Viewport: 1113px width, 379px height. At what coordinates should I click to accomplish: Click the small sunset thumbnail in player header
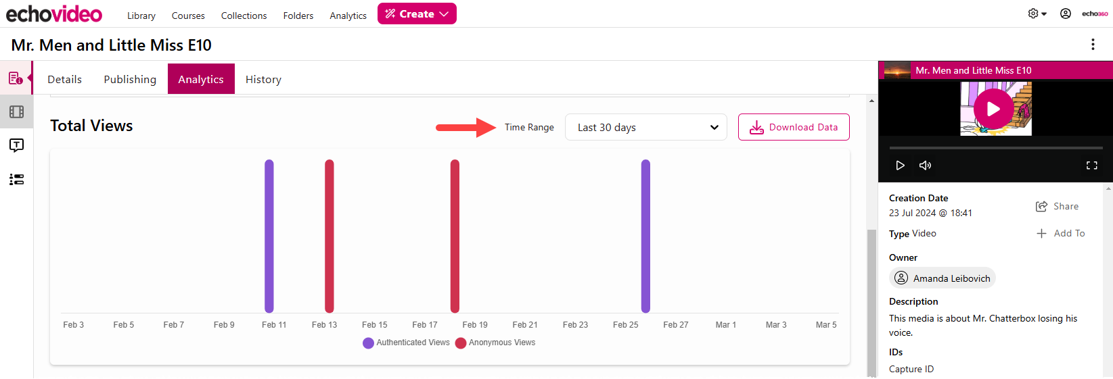tap(897, 70)
